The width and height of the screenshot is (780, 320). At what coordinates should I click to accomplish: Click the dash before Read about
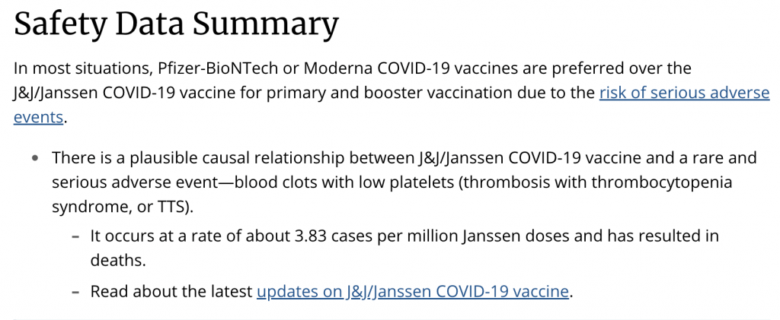(x=75, y=292)
